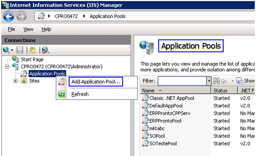
Task: Select the ERPProntoPool name
Action: tap(165, 121)
